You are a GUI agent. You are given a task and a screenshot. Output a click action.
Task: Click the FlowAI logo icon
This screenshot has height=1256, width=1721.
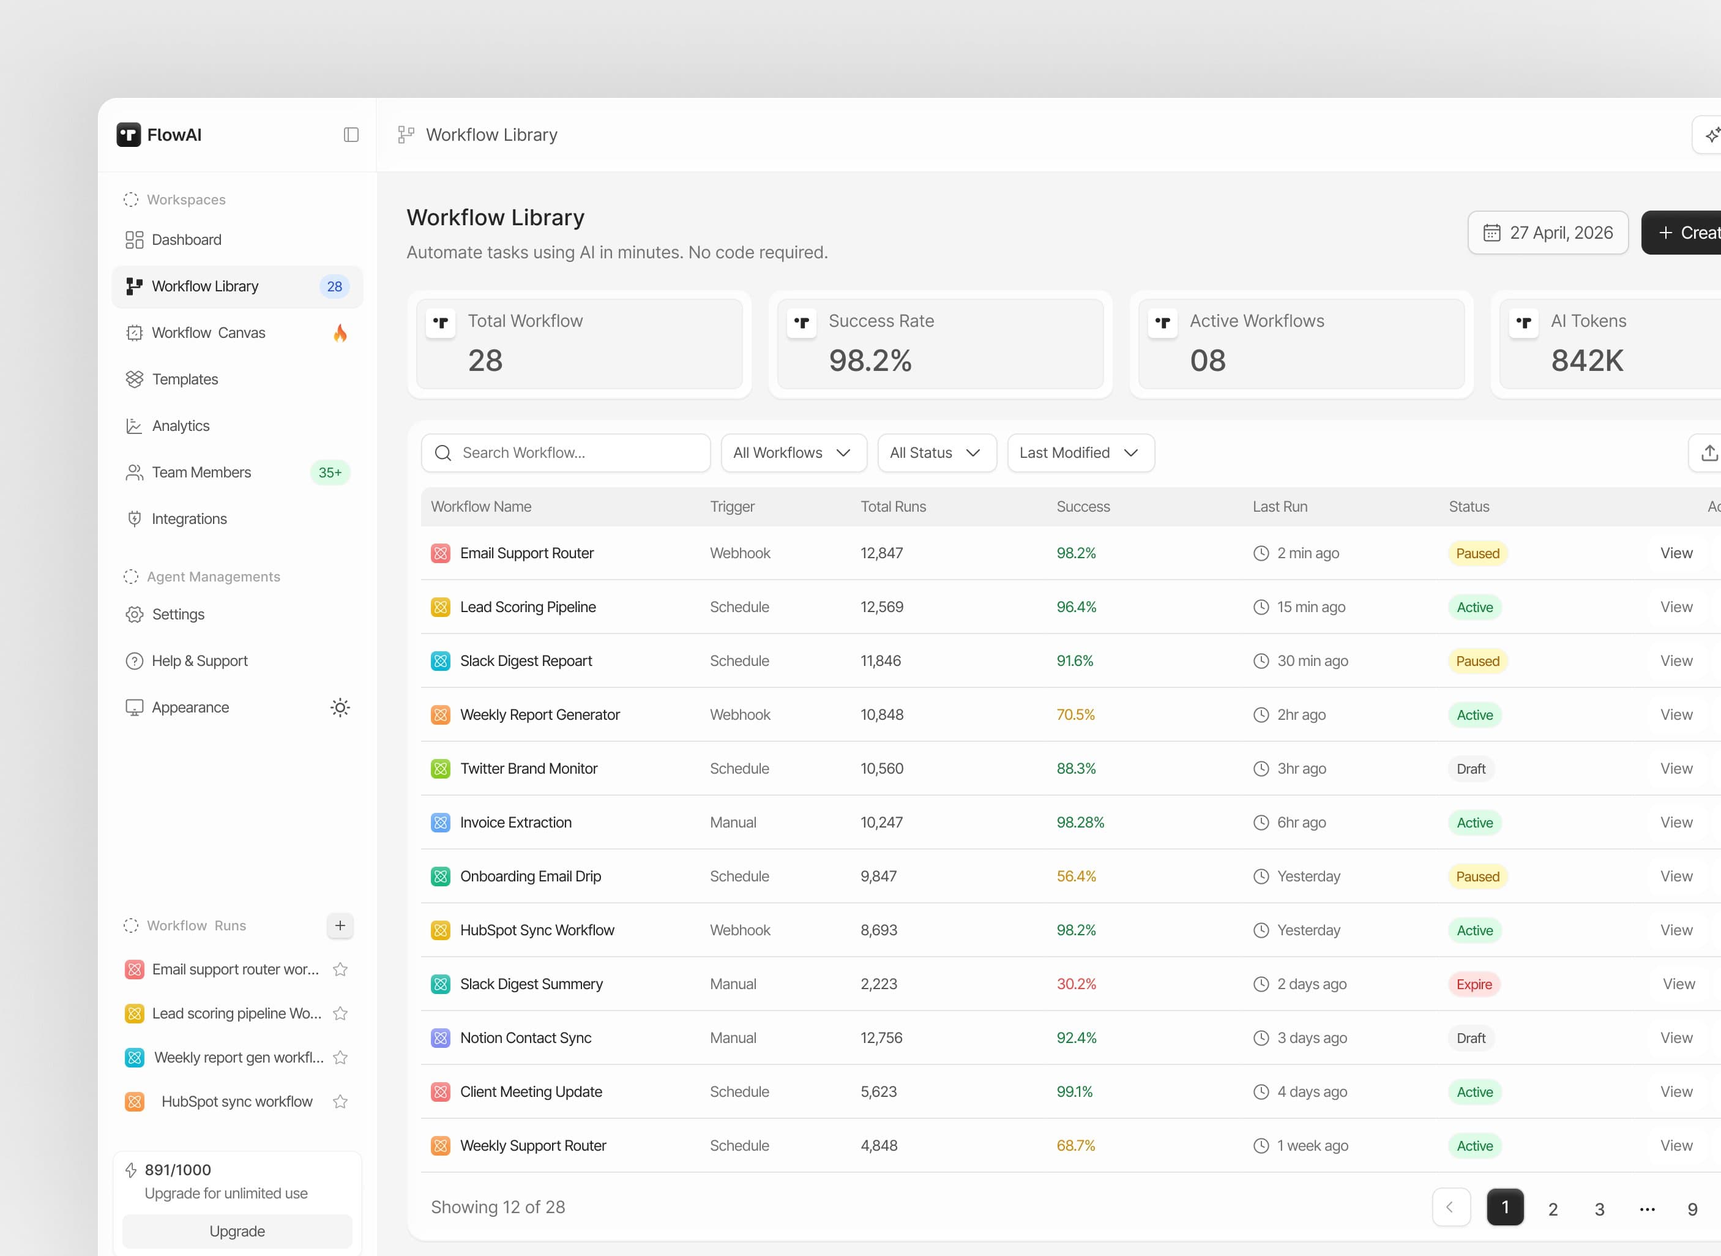[129, 135]
